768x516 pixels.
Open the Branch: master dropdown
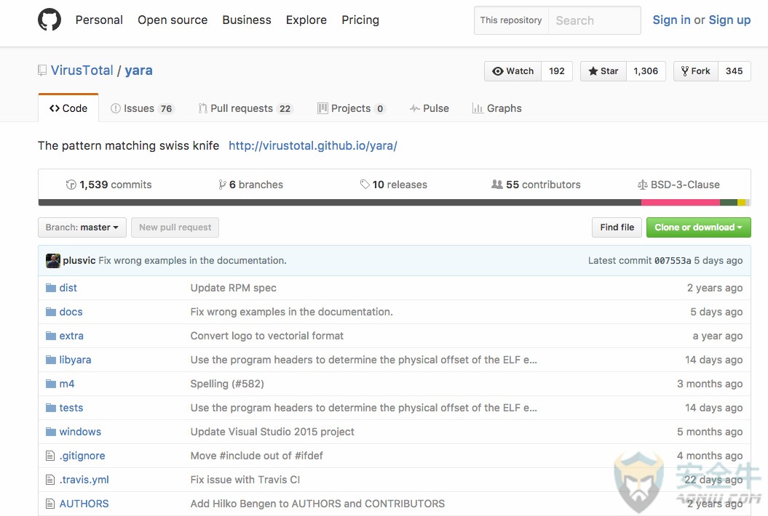click(82, 227)
